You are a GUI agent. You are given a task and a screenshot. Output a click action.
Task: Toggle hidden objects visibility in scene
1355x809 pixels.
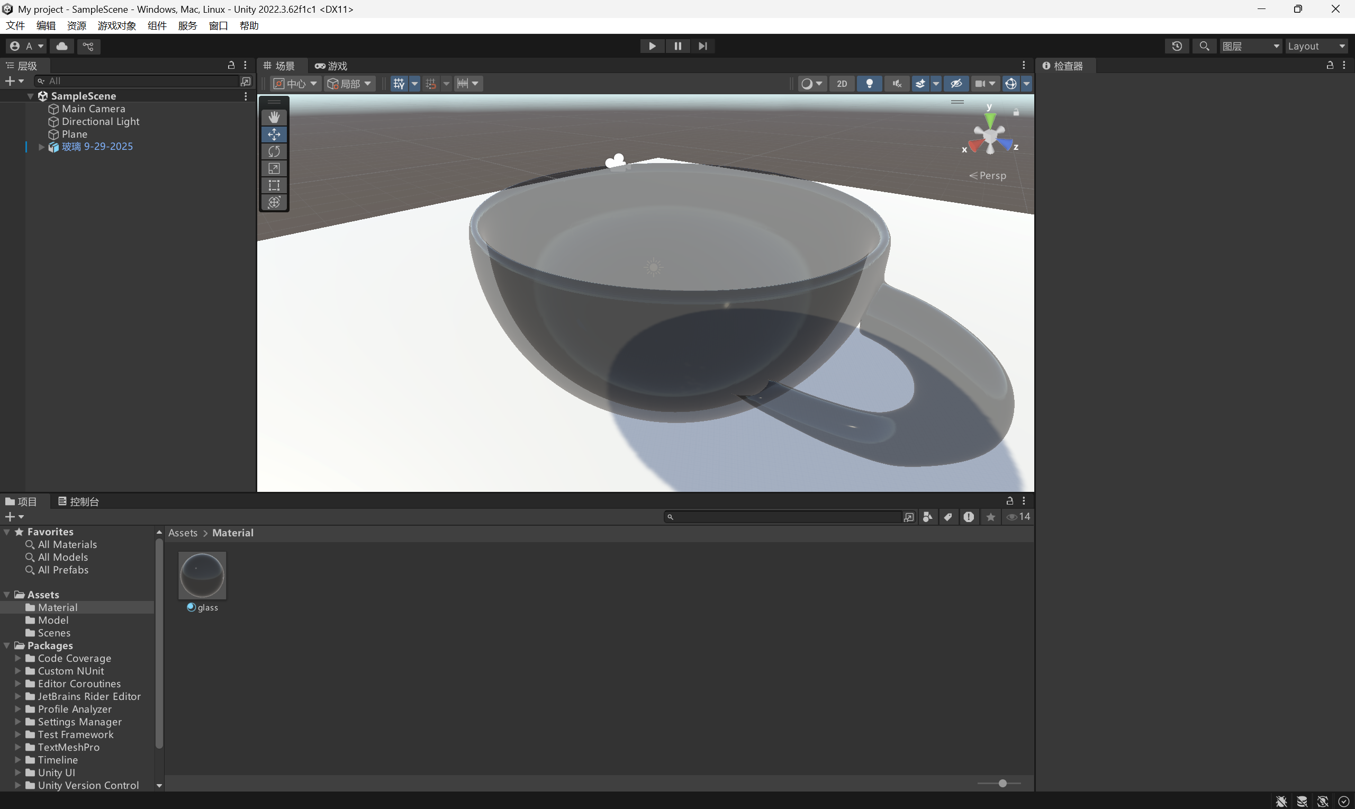(956, 84)
